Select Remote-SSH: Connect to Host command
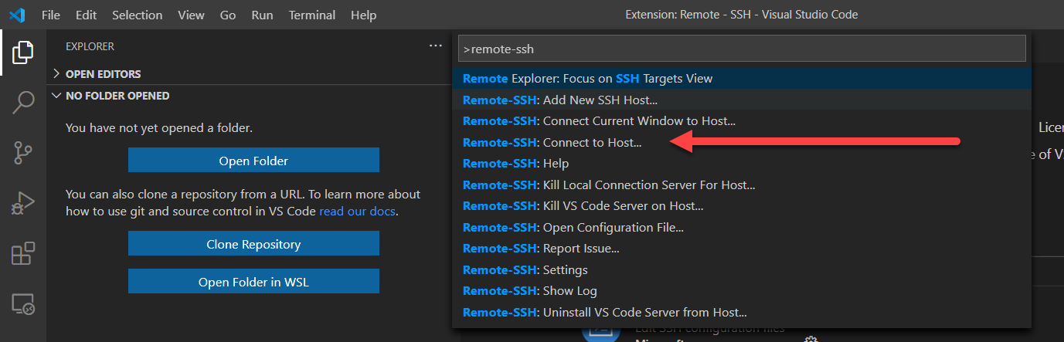Image resolution: width=1064 pixels, height=342 pixels. (552, 142)
